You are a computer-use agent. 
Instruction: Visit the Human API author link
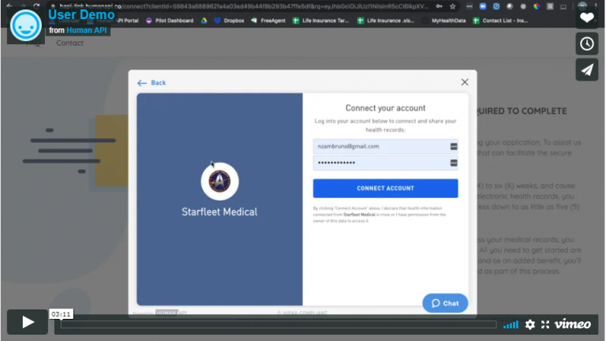[x=87, y=30]
